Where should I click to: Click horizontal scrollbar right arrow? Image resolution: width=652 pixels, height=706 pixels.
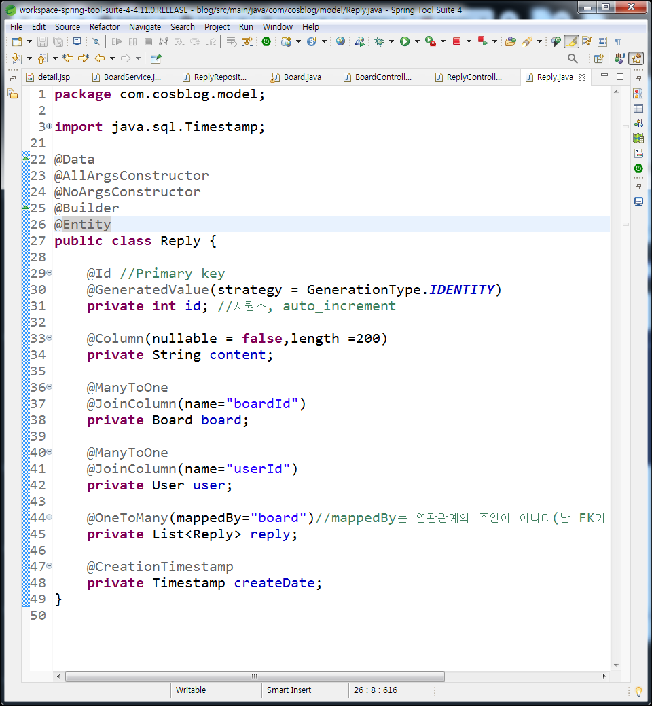pos(604,677)
